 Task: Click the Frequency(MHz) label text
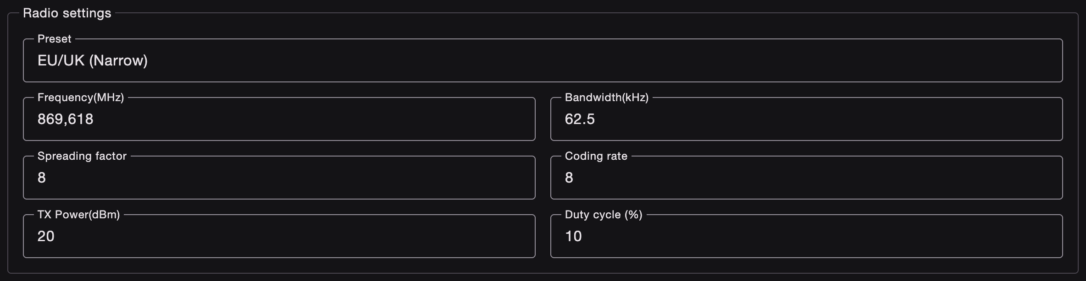(x=81, y=97)
